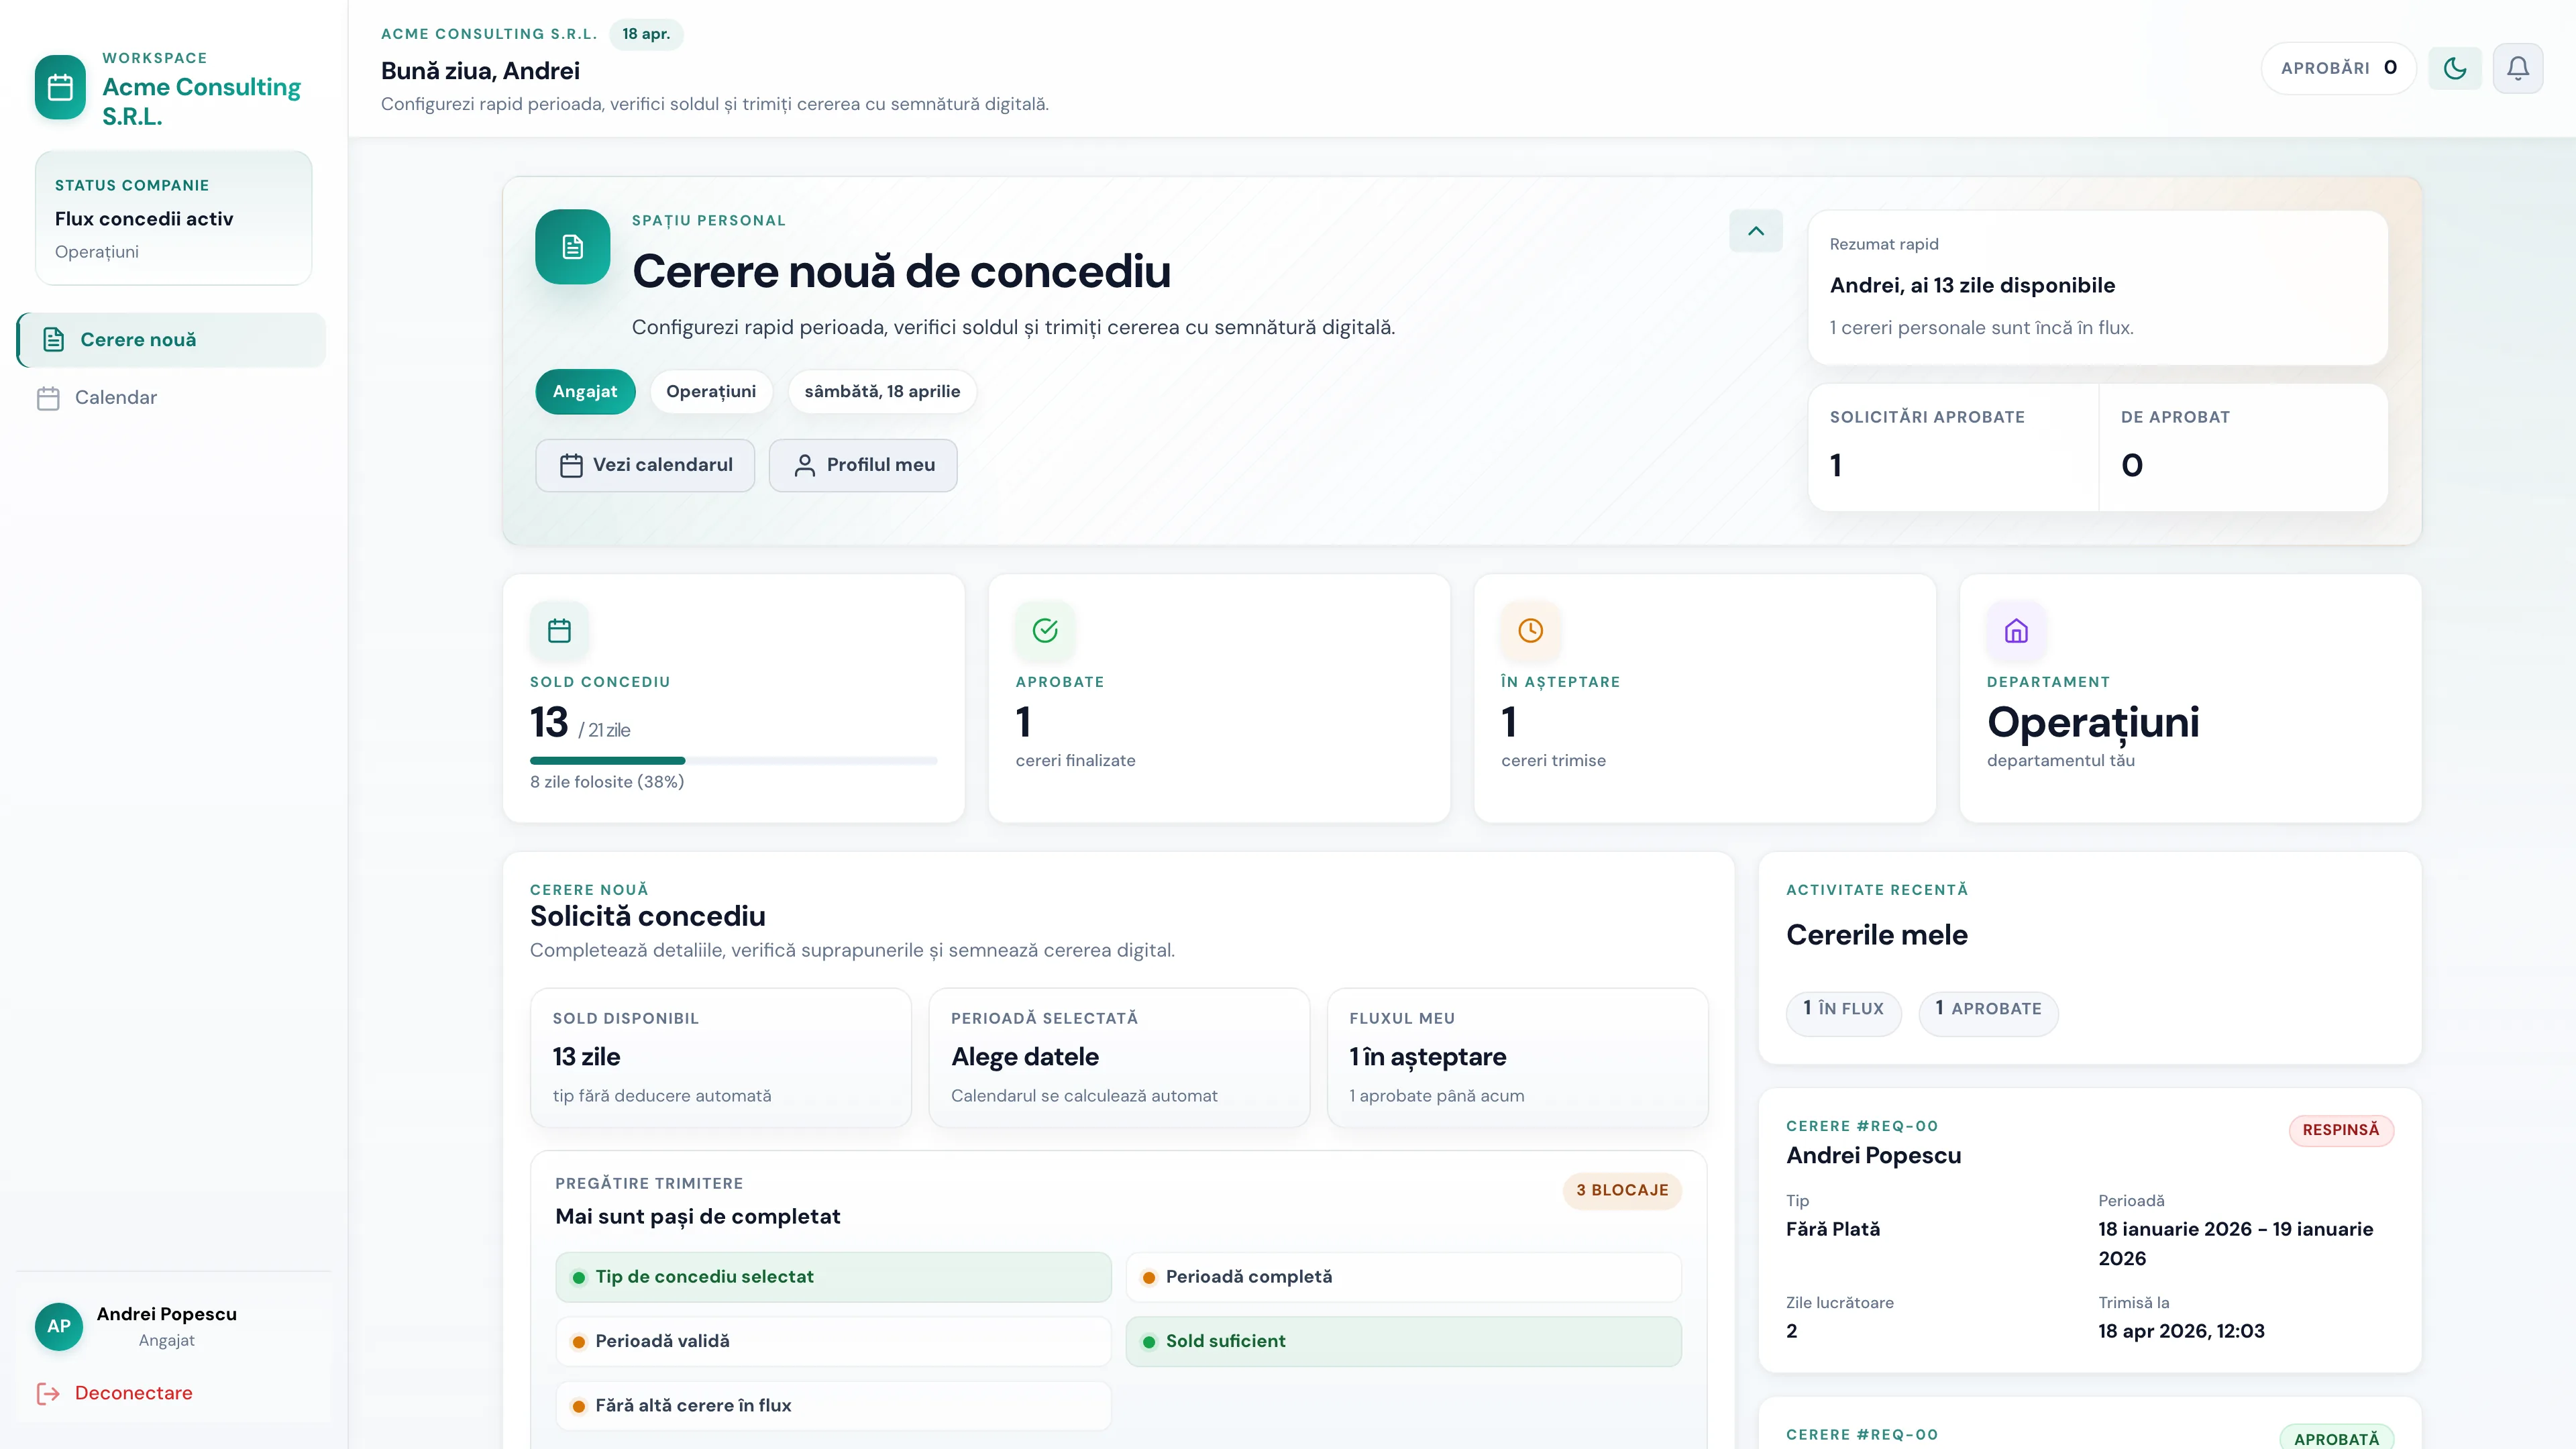
Task: Open Calendar in sidebar
Action: (172, 397)
